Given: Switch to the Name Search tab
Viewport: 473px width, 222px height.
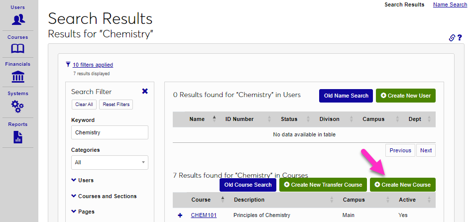Looking at the screenshot, I should point(450,4).
